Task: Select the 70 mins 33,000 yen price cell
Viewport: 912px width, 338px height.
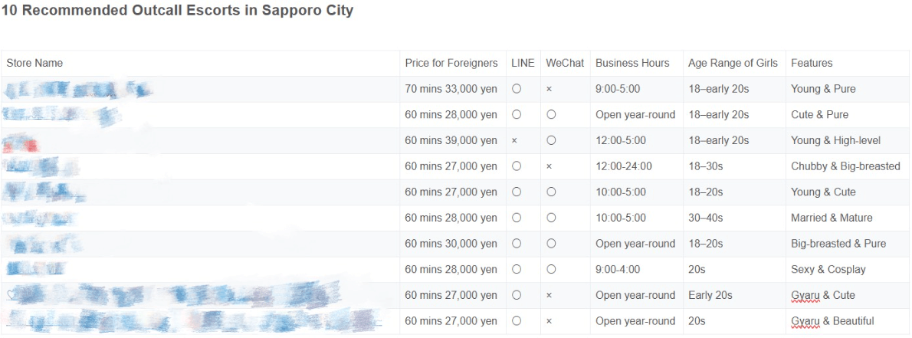Action: click(451, 89)
